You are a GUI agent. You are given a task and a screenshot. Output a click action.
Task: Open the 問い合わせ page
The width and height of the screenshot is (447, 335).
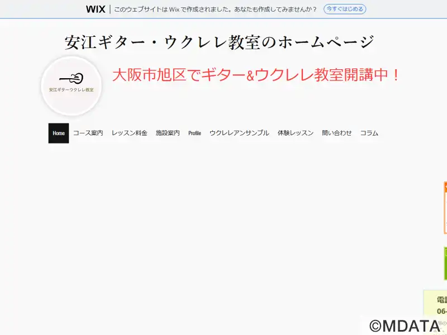[x=337, y=133]
